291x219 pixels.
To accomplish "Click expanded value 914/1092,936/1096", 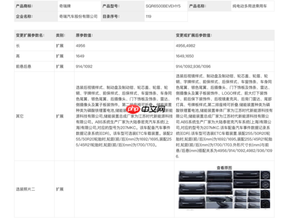I will [x=193, y=66].
